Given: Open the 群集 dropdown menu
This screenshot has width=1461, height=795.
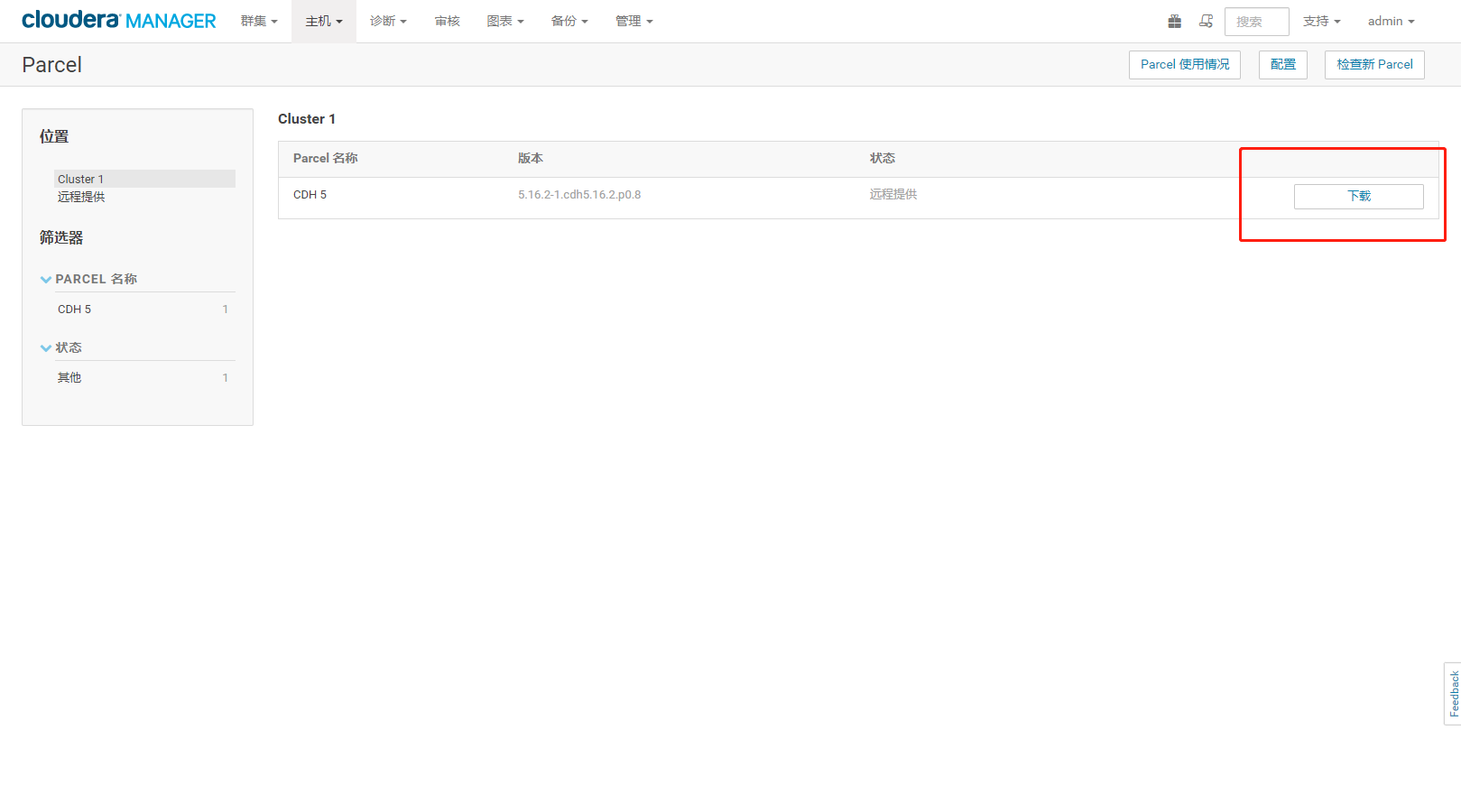Looking at the screenshot, I should click(259, 21).
